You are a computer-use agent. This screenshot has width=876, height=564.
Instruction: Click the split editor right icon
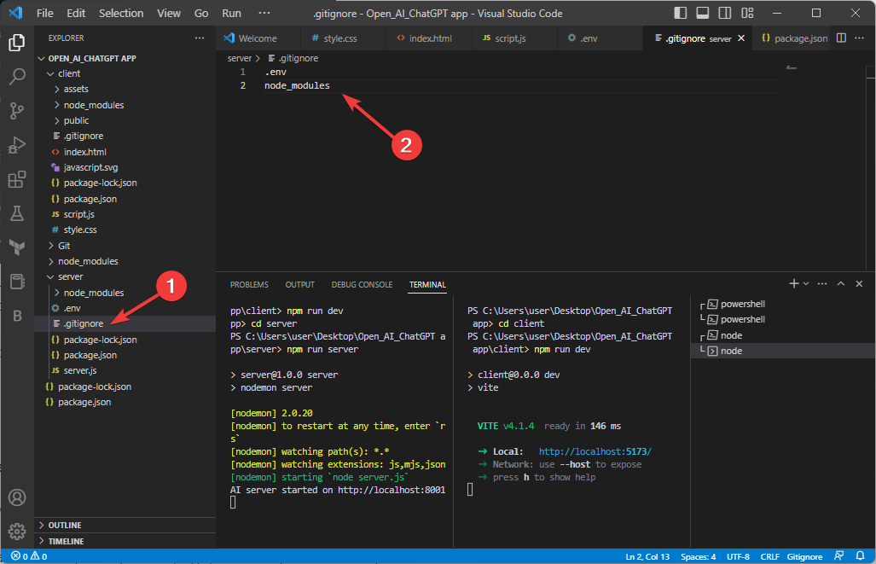pos(841,38)
